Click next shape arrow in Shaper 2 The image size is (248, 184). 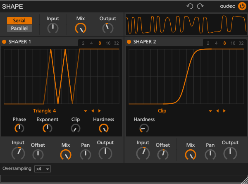click(224, 111)
